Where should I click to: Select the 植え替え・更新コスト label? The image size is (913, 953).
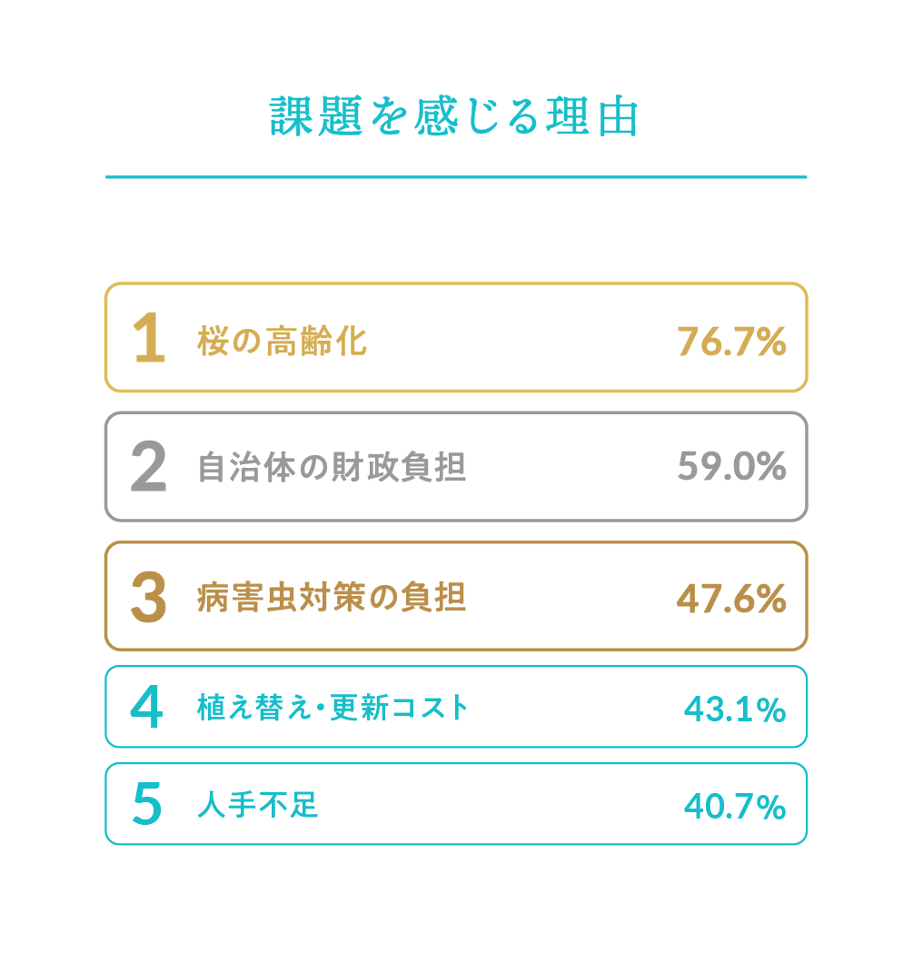[x=333, y=708]
